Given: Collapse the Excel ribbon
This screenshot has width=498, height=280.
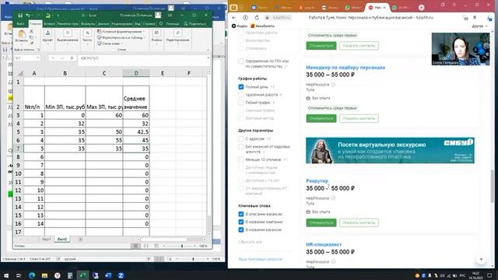Looking at the screenshot, I should pyautogui.click(x=209, y=50).
